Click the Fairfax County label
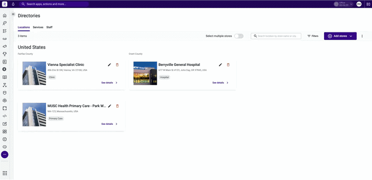 [26, 54]
